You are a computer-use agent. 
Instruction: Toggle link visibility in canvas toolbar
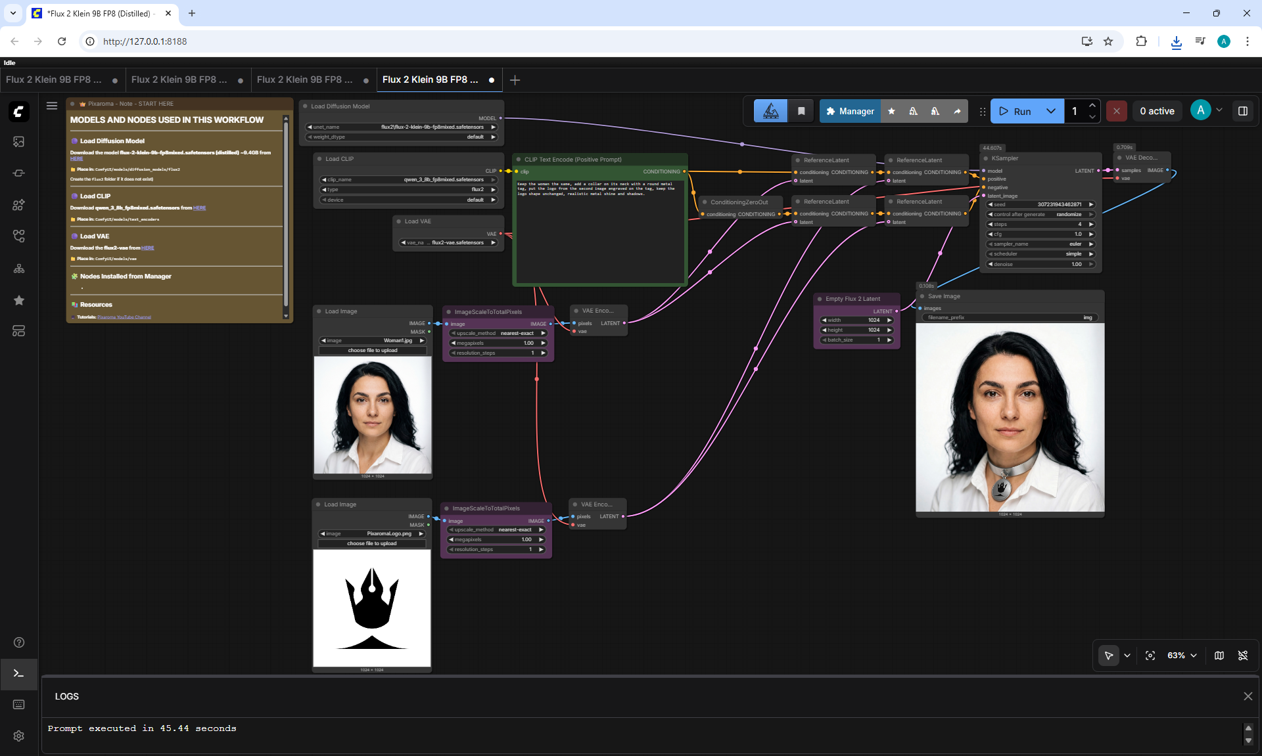point(1243,656)
